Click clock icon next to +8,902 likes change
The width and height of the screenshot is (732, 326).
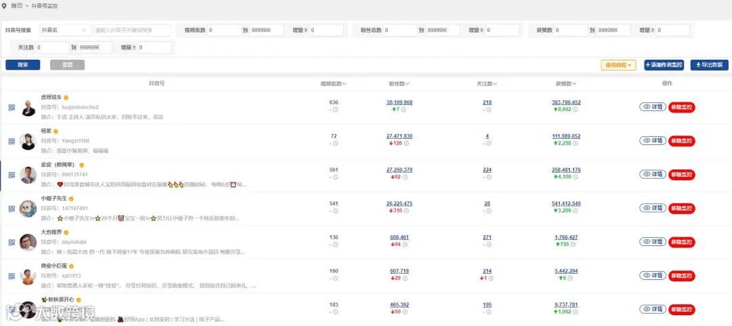[x=575, y=110]
